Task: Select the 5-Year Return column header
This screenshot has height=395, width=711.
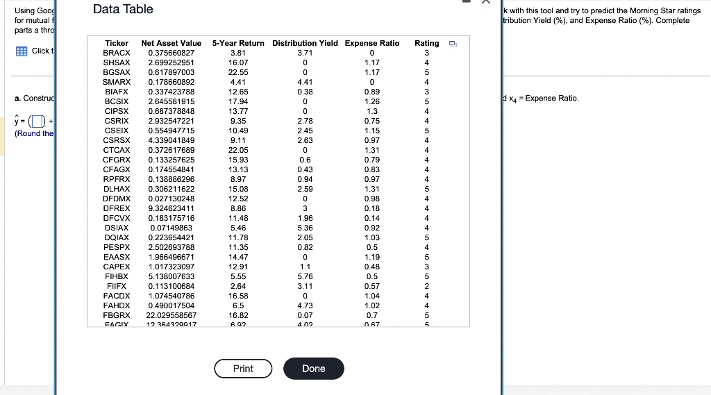Action: click(x=238, y=43)
